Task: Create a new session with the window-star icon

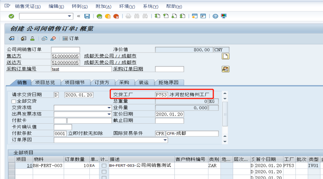Action: click(x=195, y=16)
